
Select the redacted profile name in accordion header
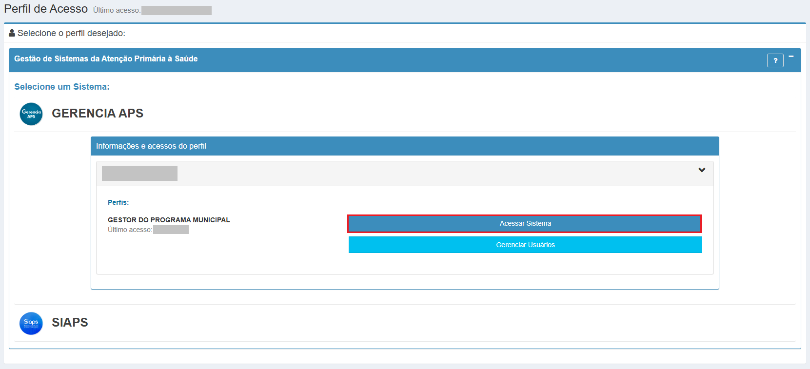pos(139,174)
